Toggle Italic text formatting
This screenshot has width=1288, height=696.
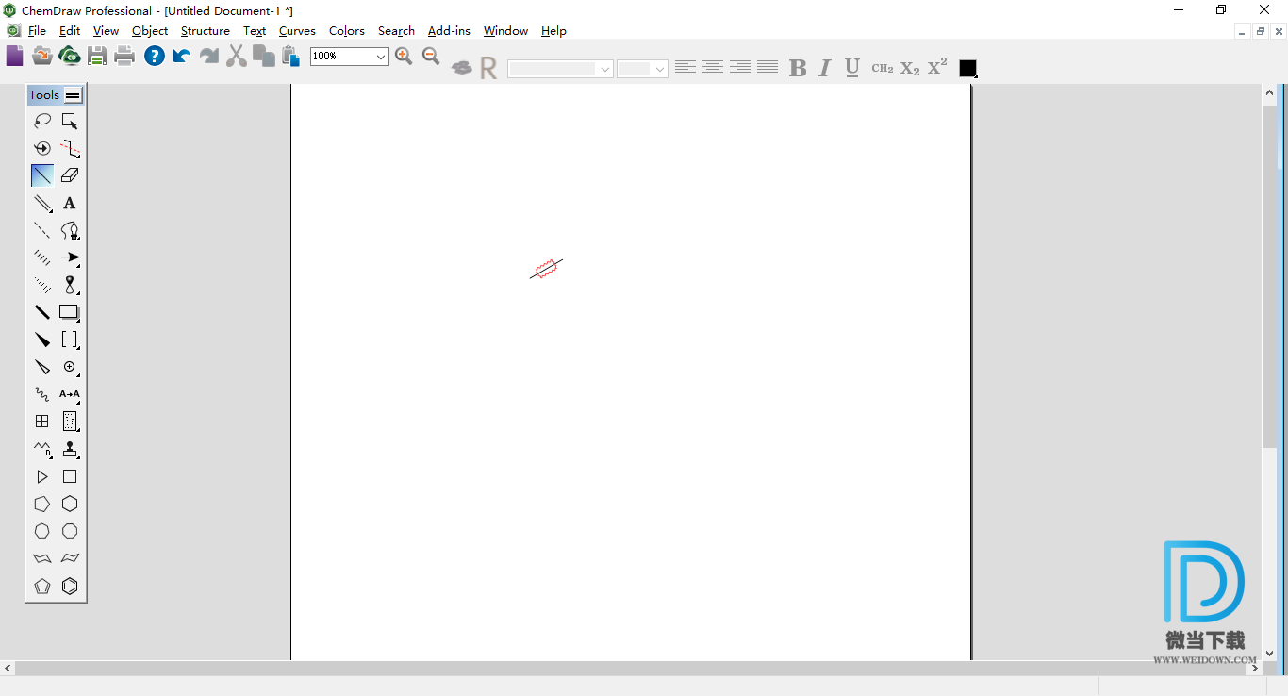coord(825,68)
